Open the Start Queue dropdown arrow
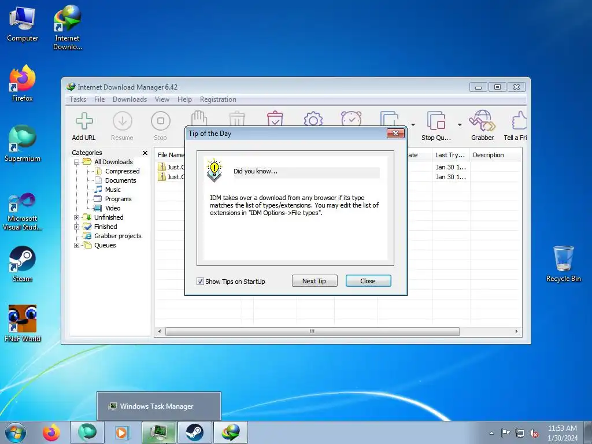This screenshot has width=592, height=444. [x=413, y=125]
